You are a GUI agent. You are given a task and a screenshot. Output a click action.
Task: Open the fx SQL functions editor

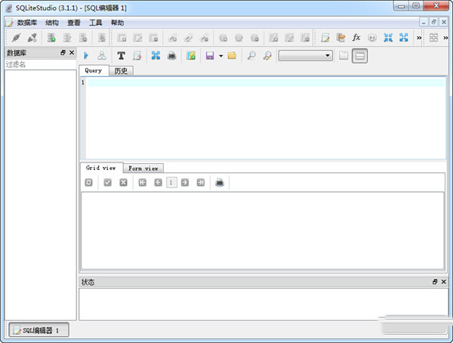tap(356, 38)
